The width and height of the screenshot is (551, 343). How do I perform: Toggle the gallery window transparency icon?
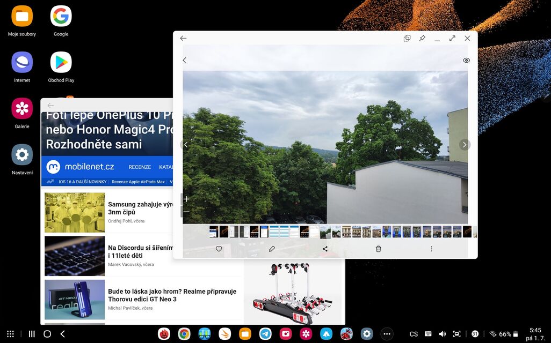tap(407, 39)
